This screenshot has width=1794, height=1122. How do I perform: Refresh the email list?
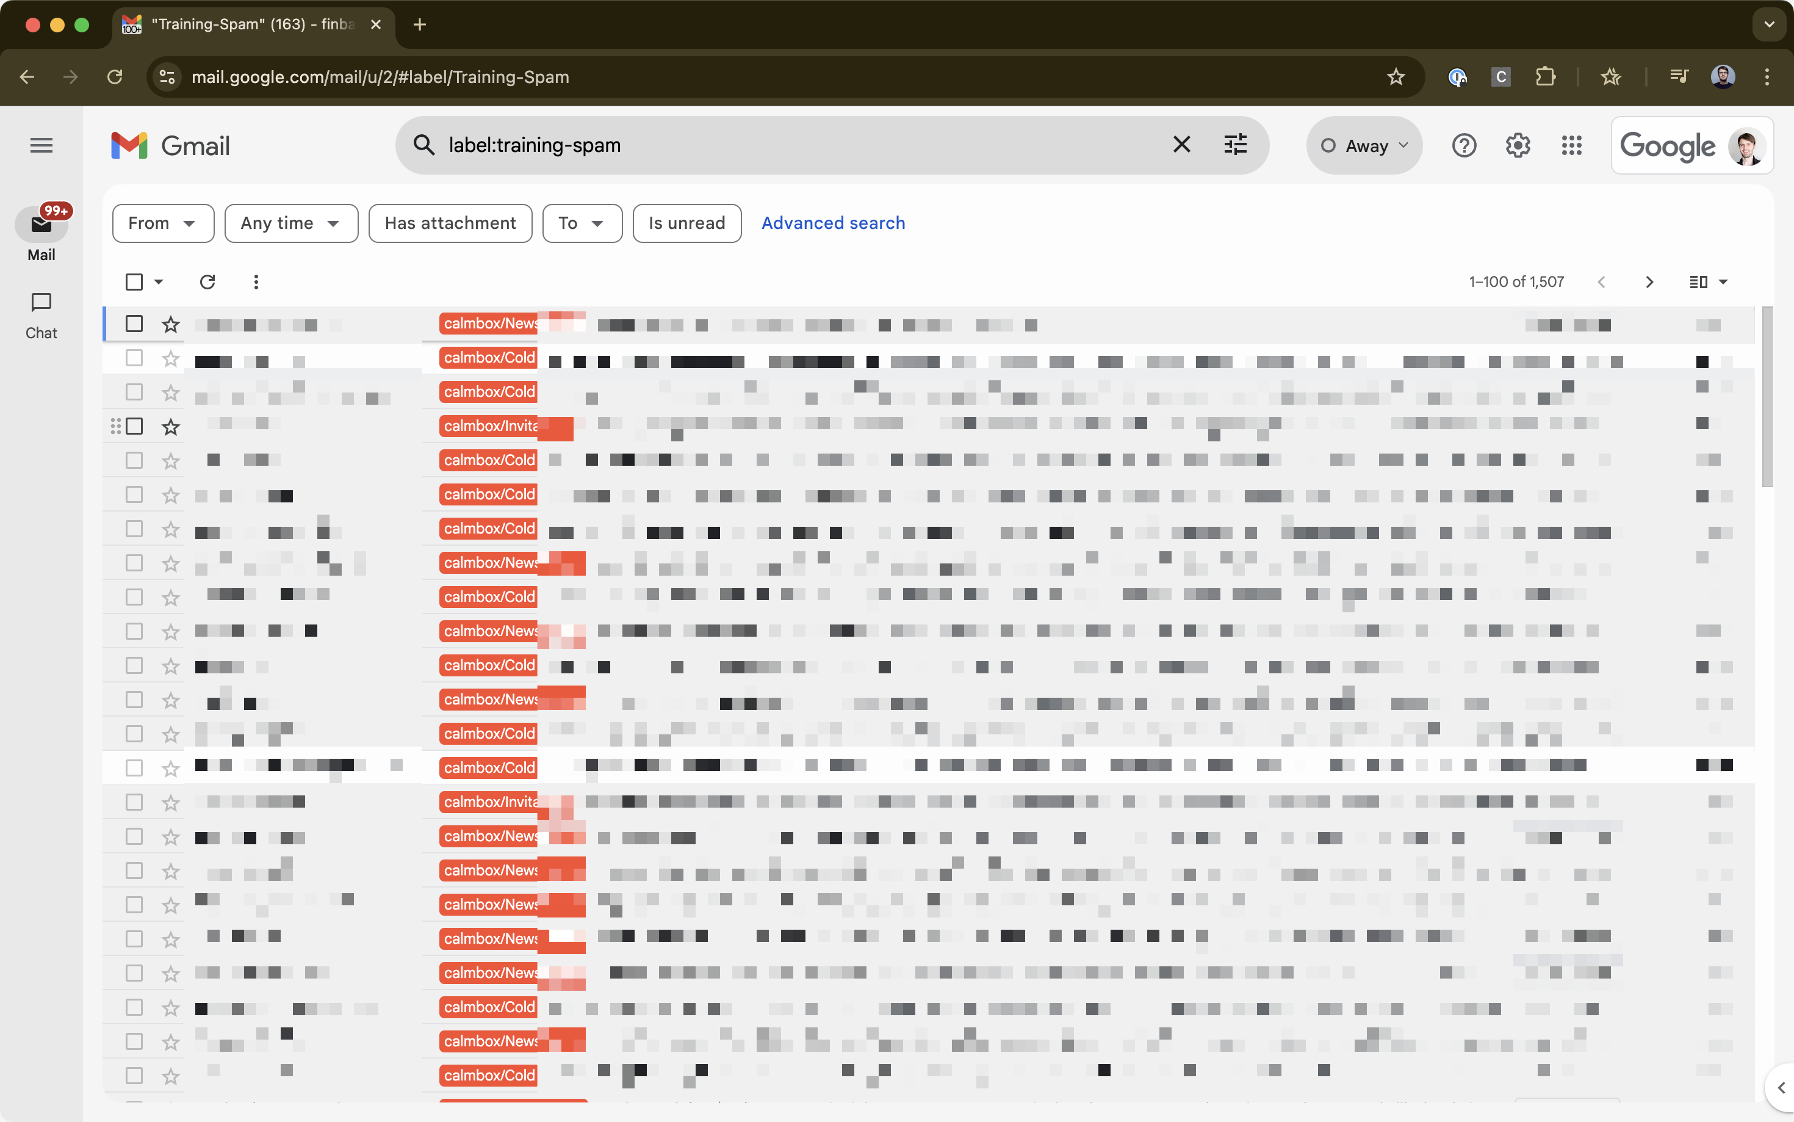207,282
